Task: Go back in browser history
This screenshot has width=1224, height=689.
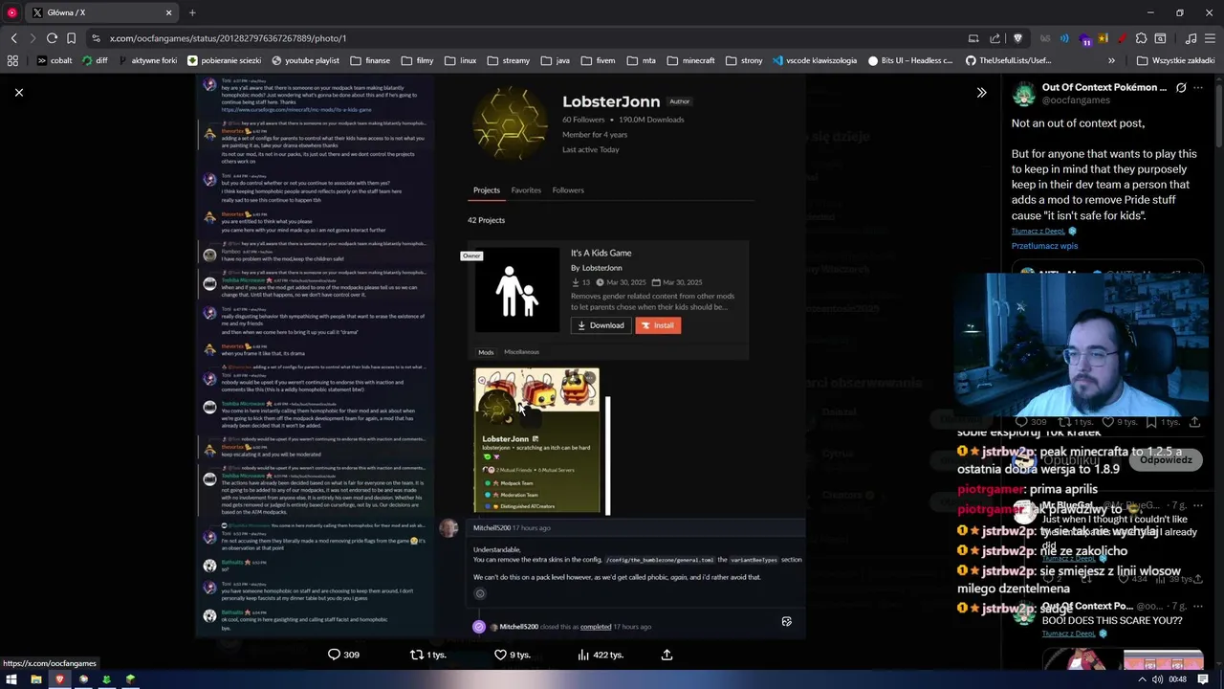Action: tap(13, 38)
